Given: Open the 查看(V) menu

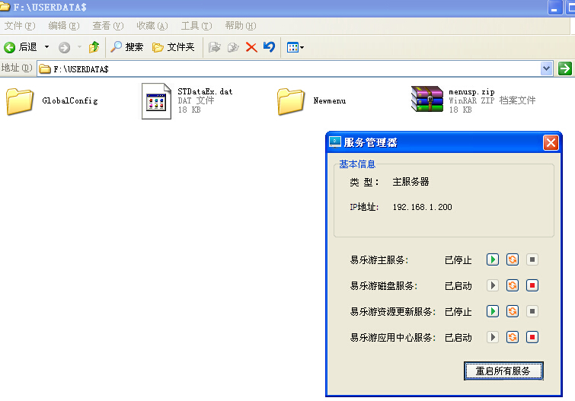Looking at the screenshot, I should click(108, 26).
